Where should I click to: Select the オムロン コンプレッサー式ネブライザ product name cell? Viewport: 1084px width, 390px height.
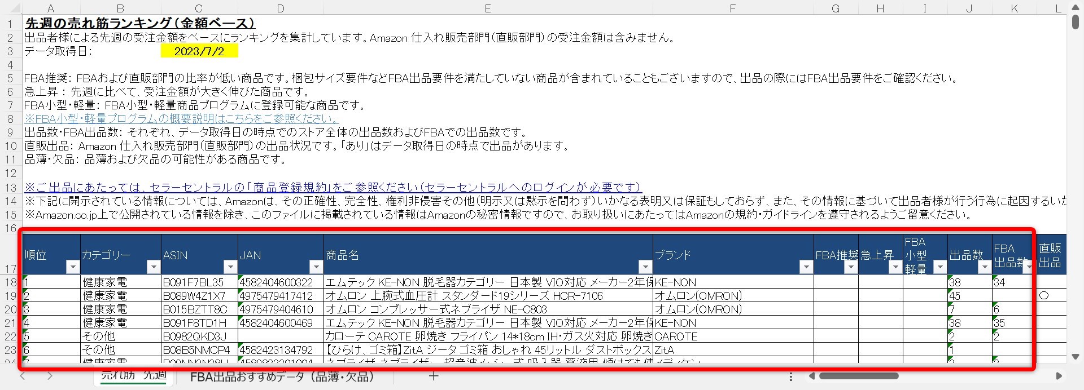(x=488, y=309)
